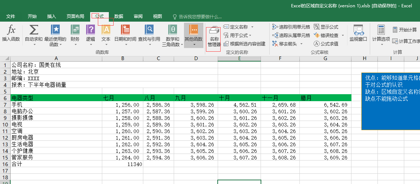
Task: Expand the Use in Formula dropdown arrow
Action: click(250, 35)
